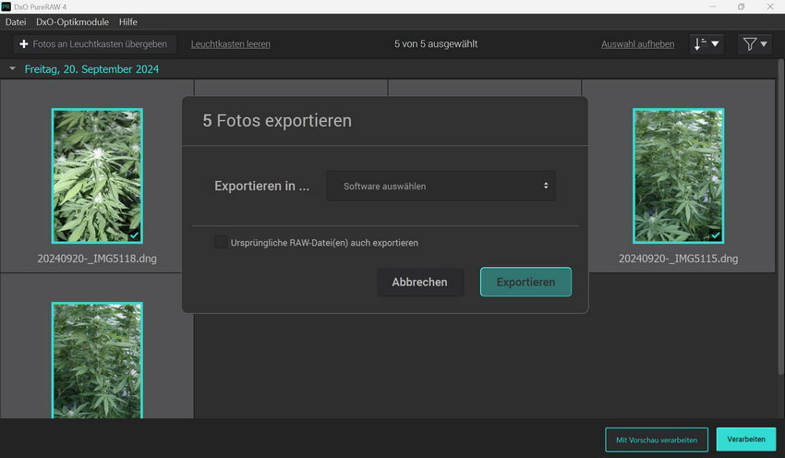This screenshot has height=458, width=785.
Task: Click the 'Leuchtkasten leeren' link
Action: coord(230,43)
